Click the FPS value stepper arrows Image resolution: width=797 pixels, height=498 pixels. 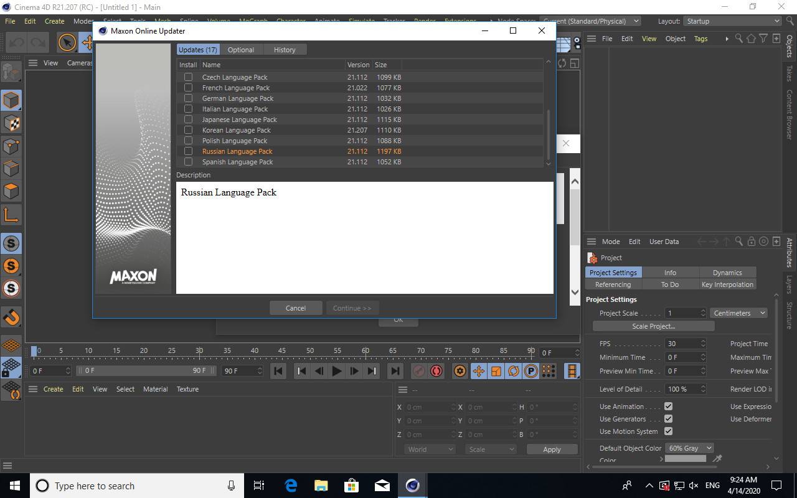(x=703, y=344)
